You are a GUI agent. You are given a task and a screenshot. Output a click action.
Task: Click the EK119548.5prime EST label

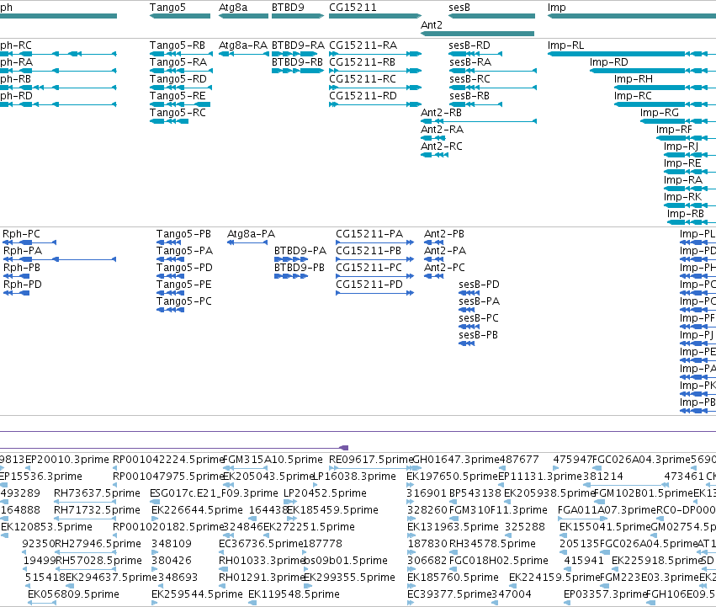coord(294,594)
